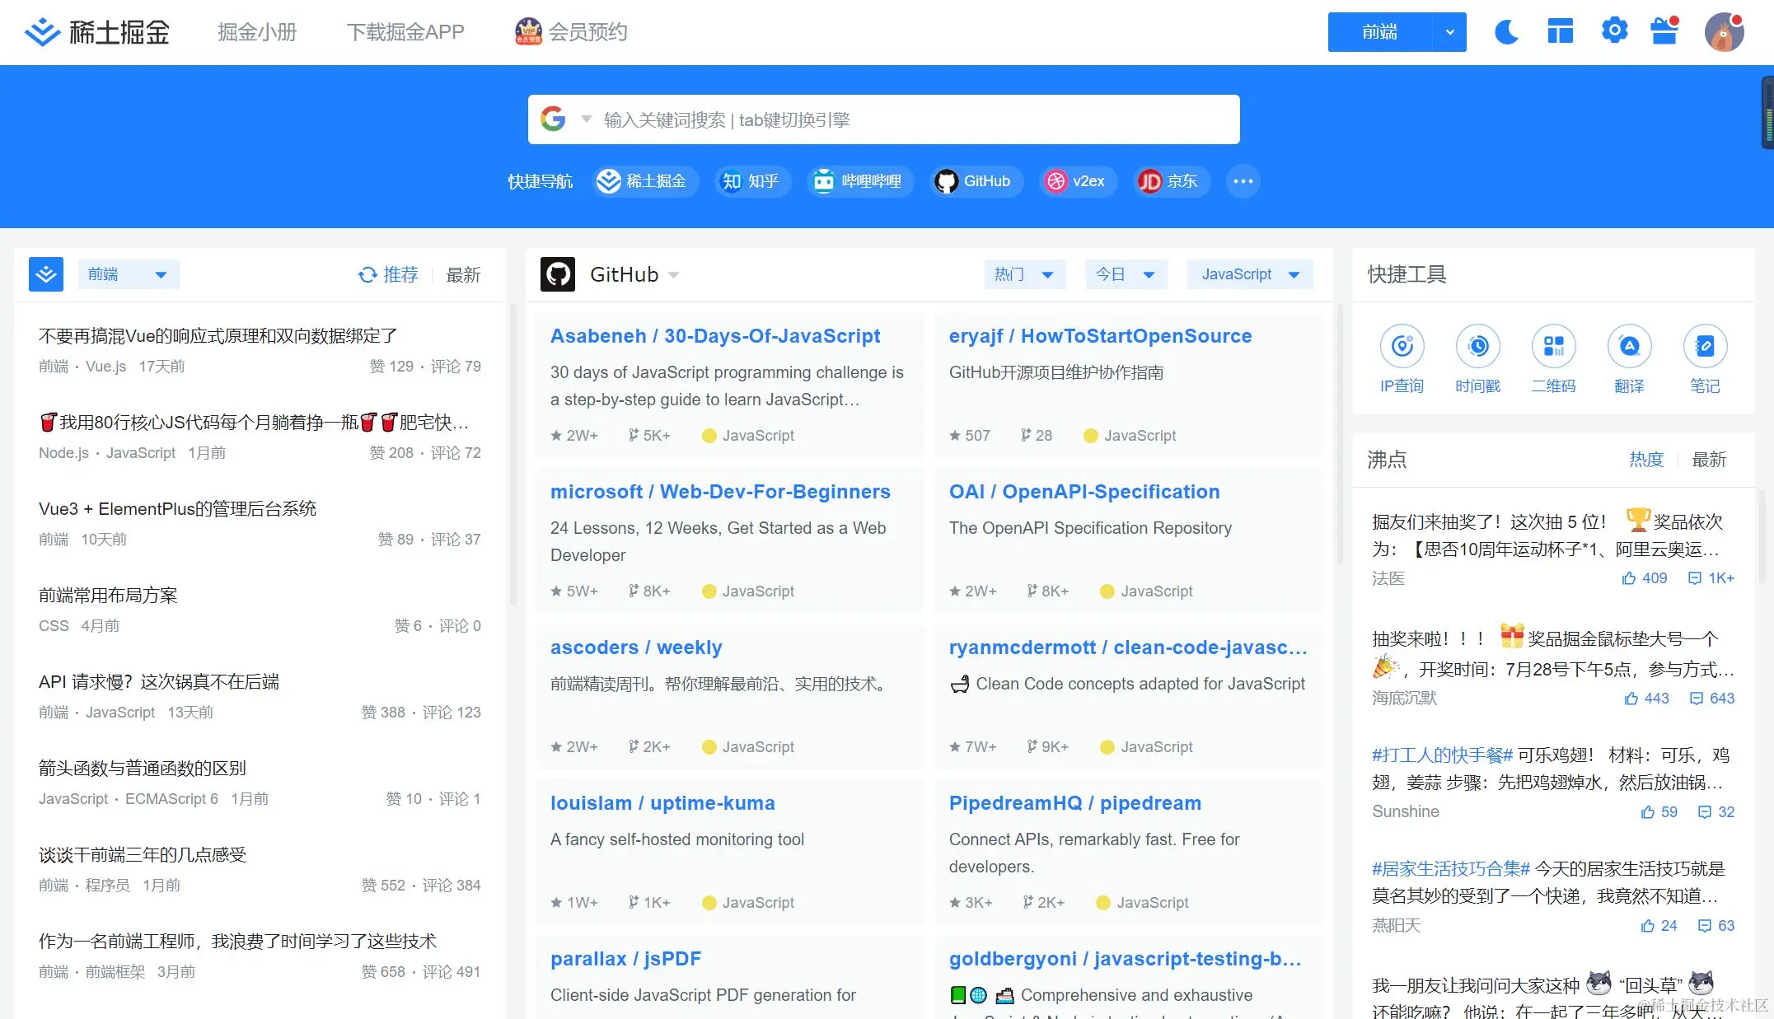Toggle dark mode with the moon icon

click(x=1506, y=32)
